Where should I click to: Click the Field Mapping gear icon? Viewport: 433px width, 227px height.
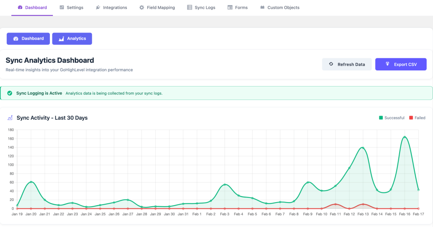pyautogui.click(x=142, y=8)
